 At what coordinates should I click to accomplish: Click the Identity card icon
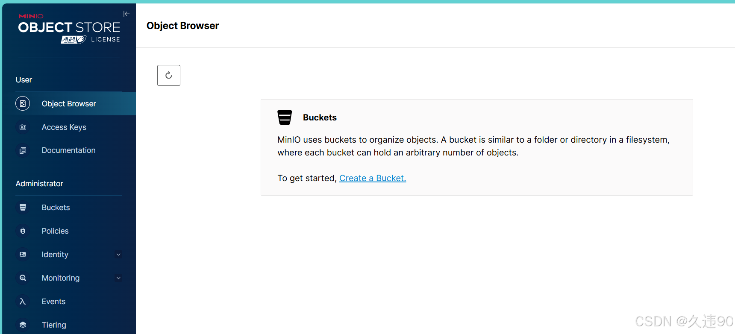tap(23, 255)
